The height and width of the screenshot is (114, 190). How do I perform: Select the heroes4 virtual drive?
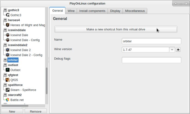coord(14,20)
